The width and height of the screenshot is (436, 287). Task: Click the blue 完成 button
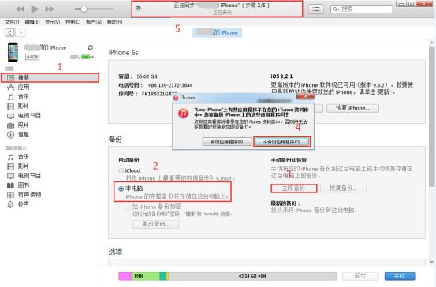click(400, 276)
